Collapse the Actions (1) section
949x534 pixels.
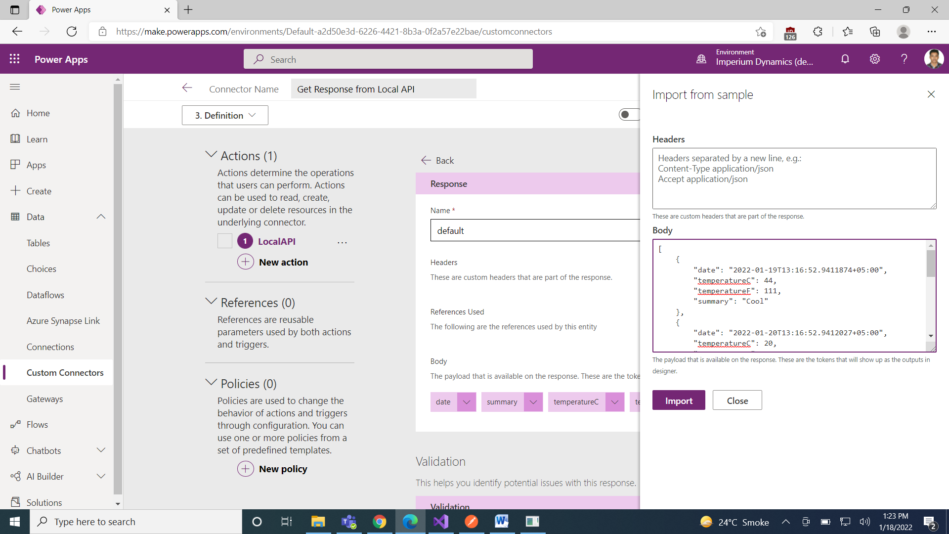point(211,155)
